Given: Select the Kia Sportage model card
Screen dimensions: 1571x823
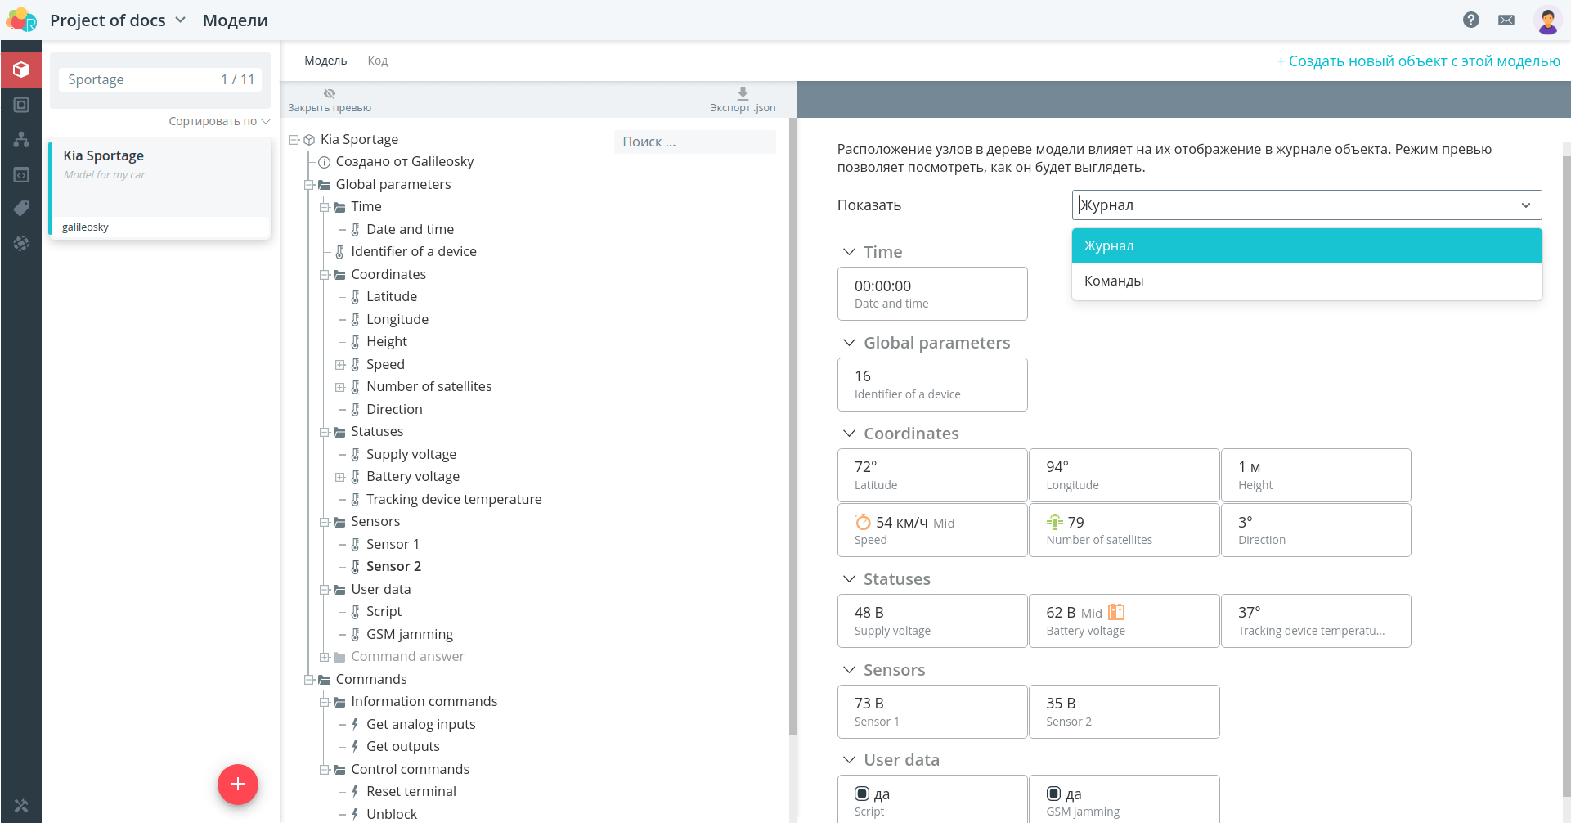Looking at the screenshot, I should pyautogui.click(x=159, y=190).
